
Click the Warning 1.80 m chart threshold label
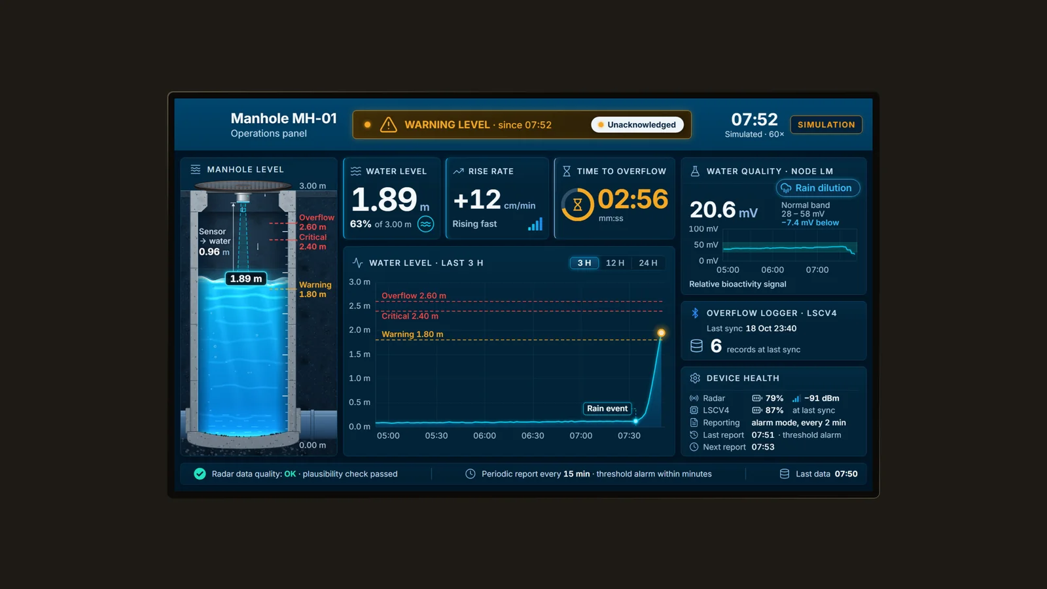click(x=412, y=334)
